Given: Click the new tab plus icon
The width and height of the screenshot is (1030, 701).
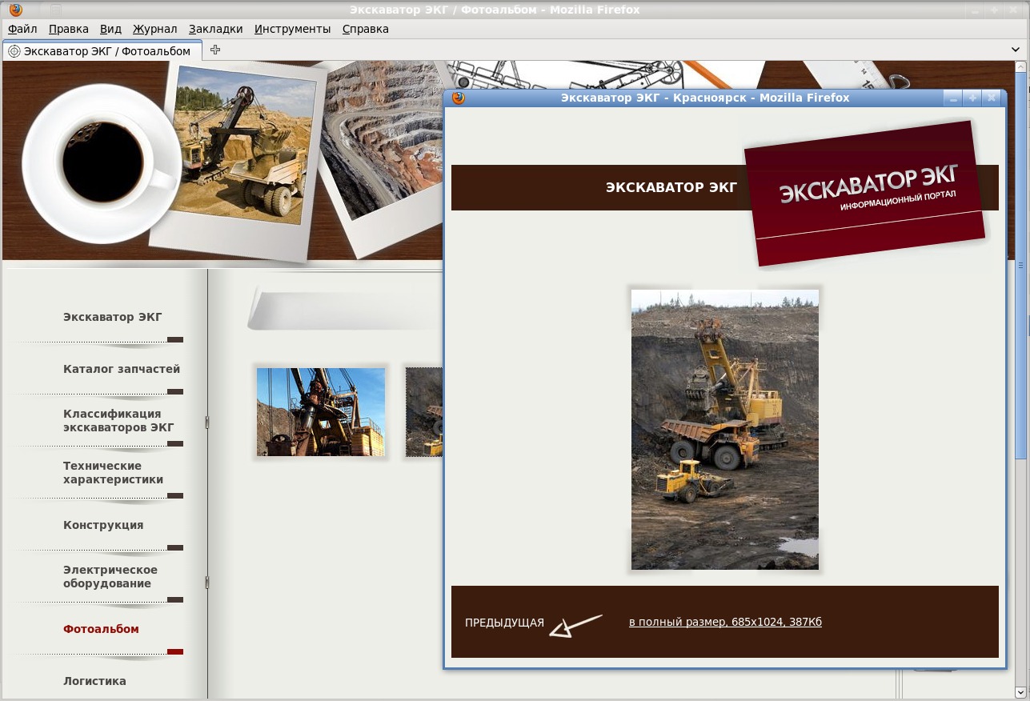Looking at the screenshot, I should (x=214, y=50).
